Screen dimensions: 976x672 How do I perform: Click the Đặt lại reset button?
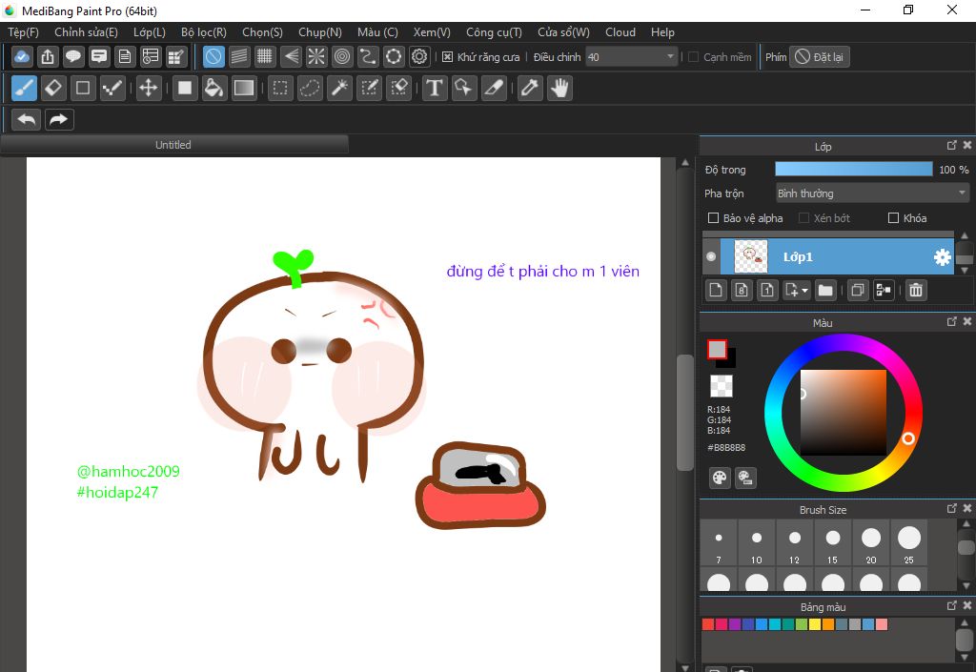click(819, 57)
